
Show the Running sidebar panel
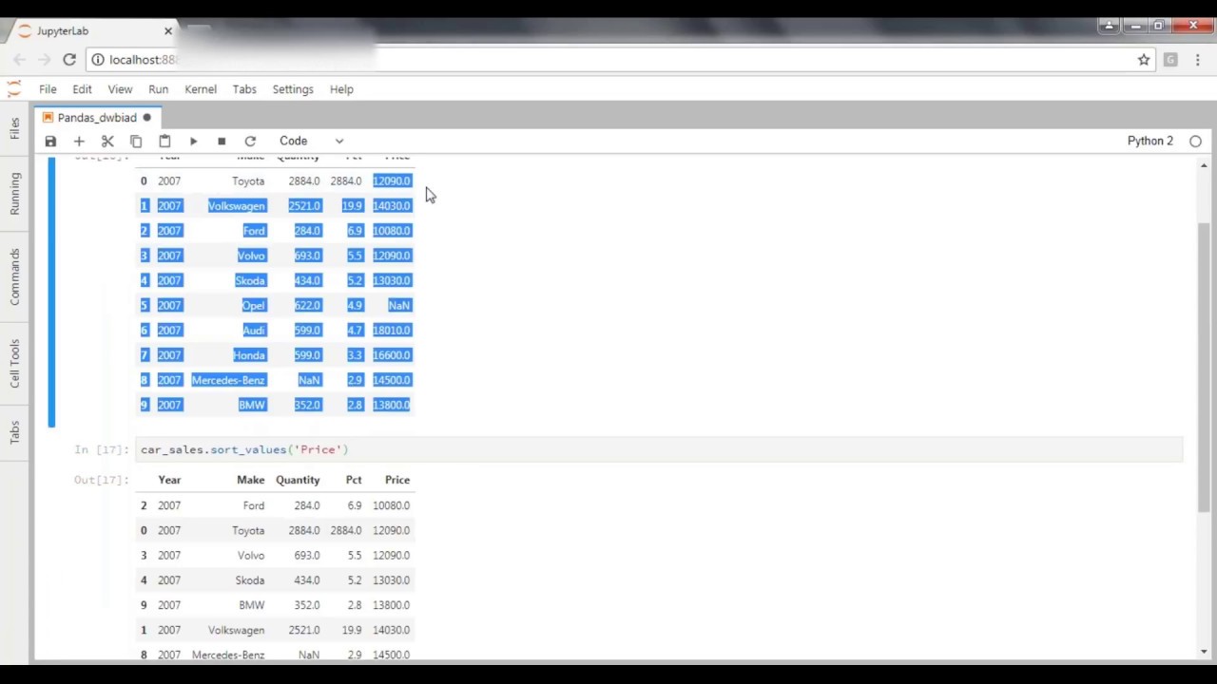pos(14,193)
